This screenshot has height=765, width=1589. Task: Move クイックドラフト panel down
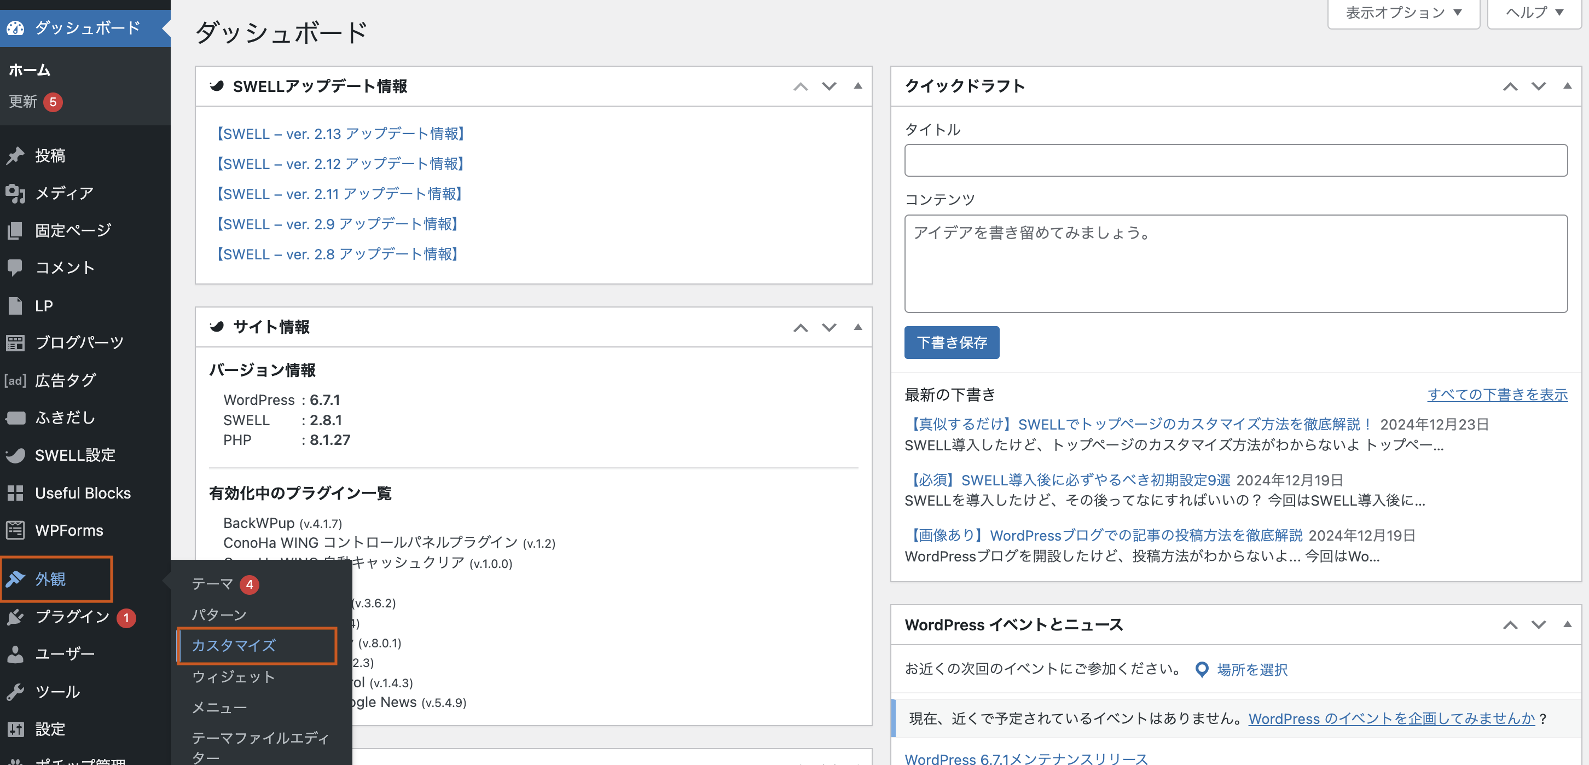pos(1539,86)
